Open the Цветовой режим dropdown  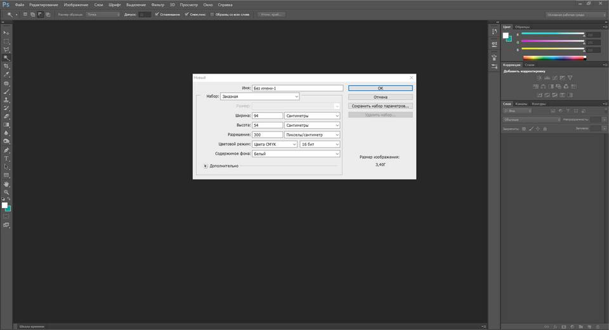tap(274, 144)
